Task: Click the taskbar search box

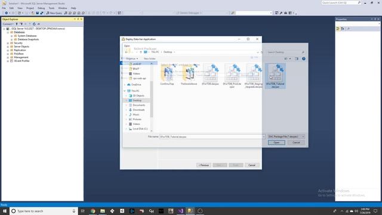Action: coord(44,211)
